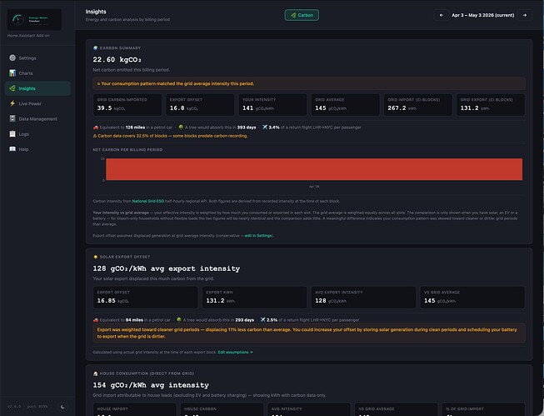Open the Edit assumptions link
544x416 pixels.
pos(235,352)
